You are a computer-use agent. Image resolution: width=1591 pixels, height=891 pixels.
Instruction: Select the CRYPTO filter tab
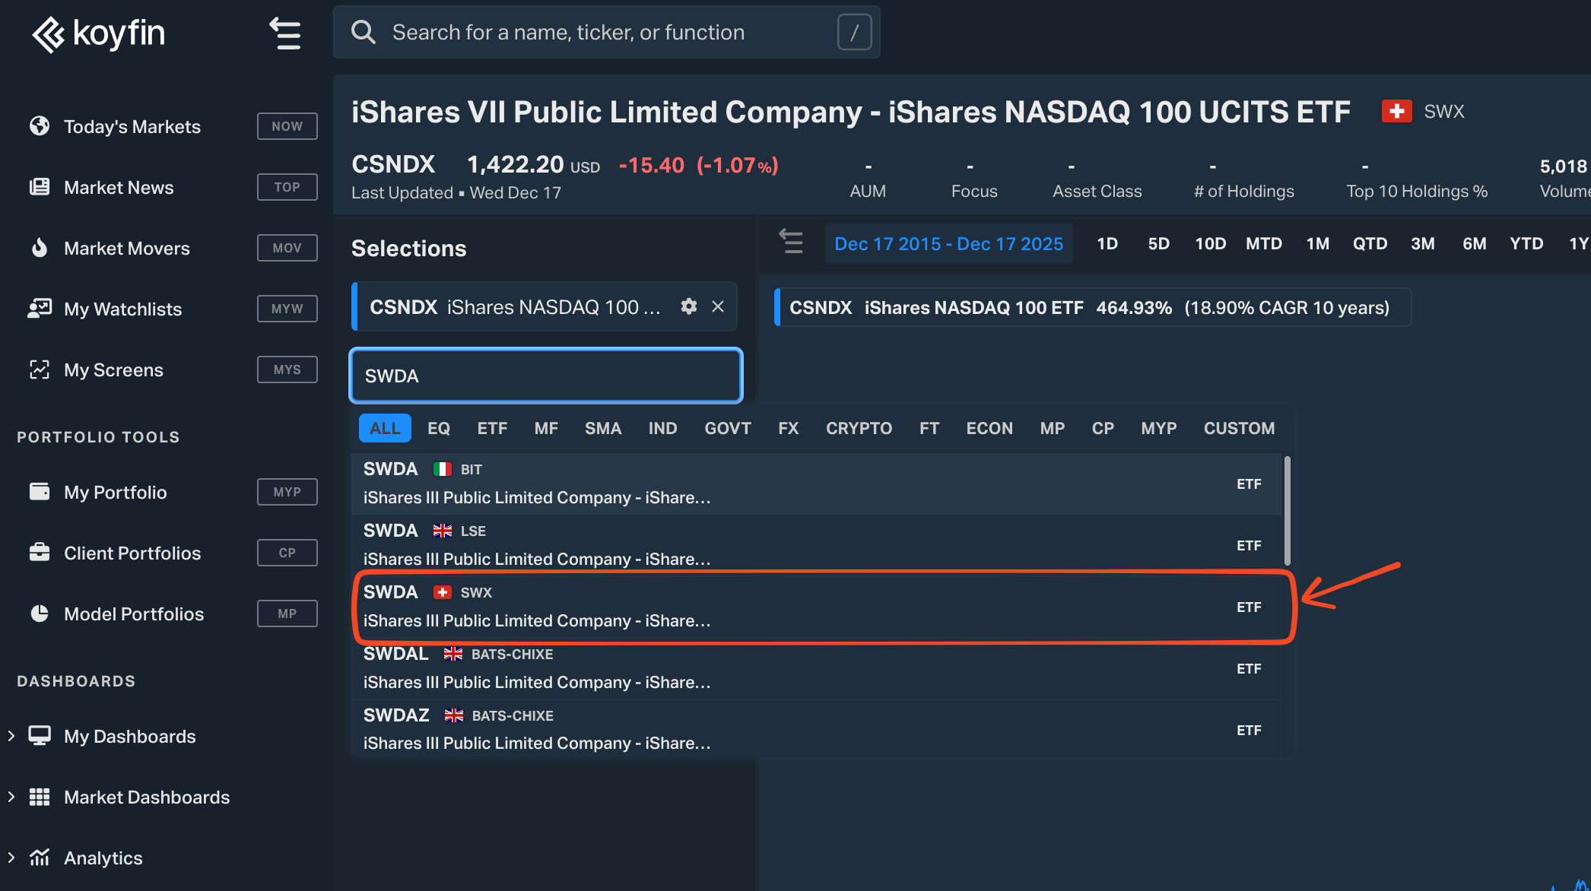[x=859, y=428]
